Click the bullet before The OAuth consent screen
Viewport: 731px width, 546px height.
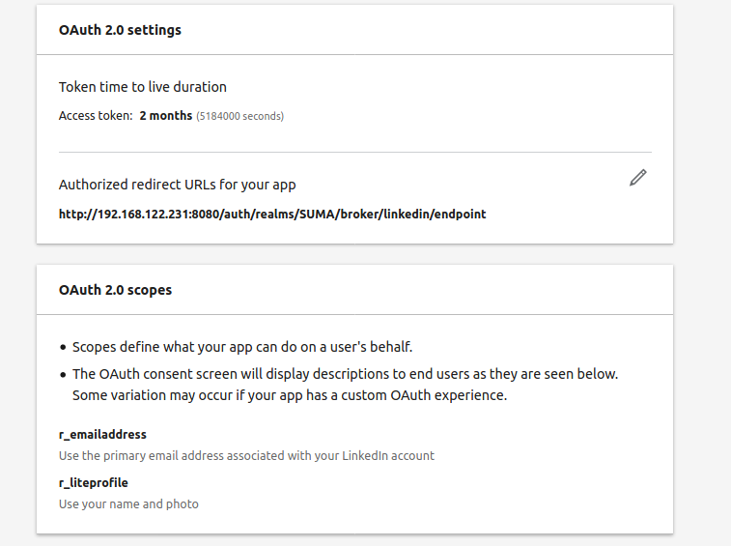coord(63,375)
